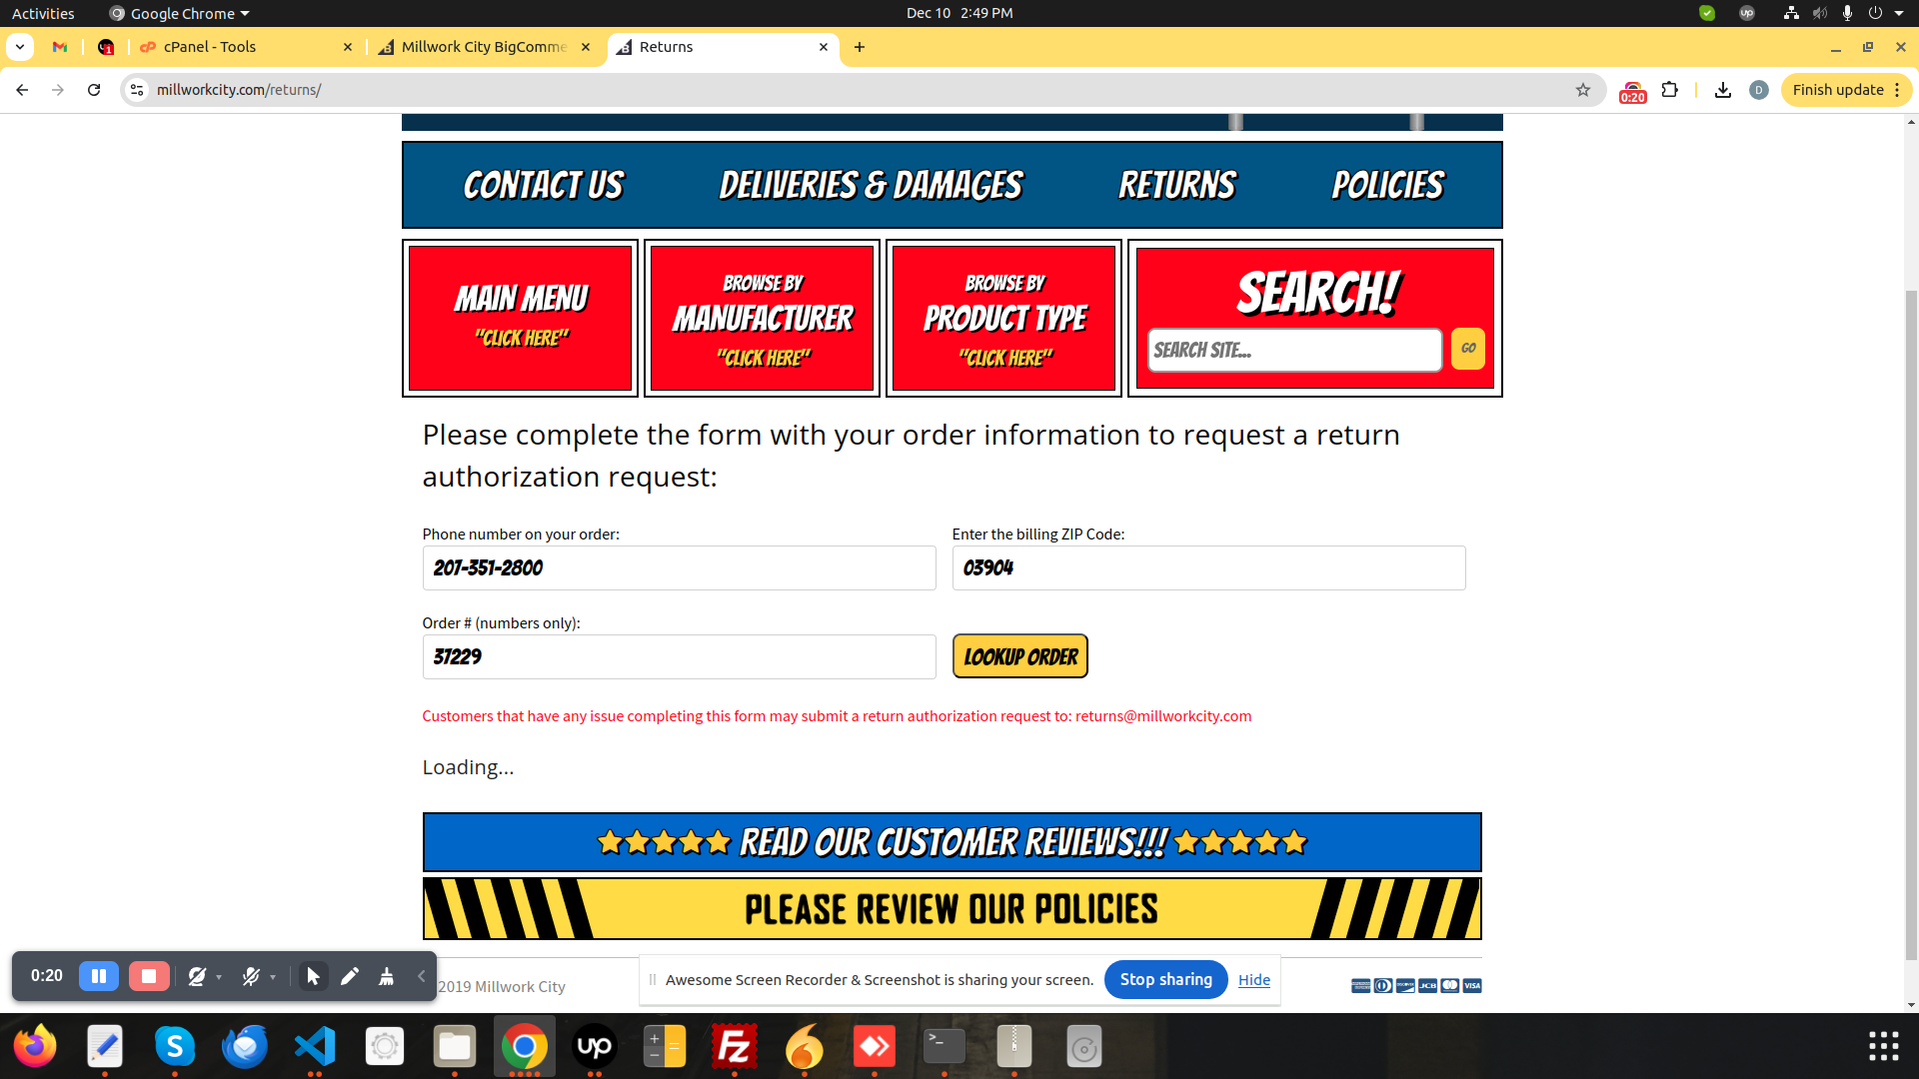
Task: Toggle the recorder webcam off icon
Action: [x=197, y=976]
